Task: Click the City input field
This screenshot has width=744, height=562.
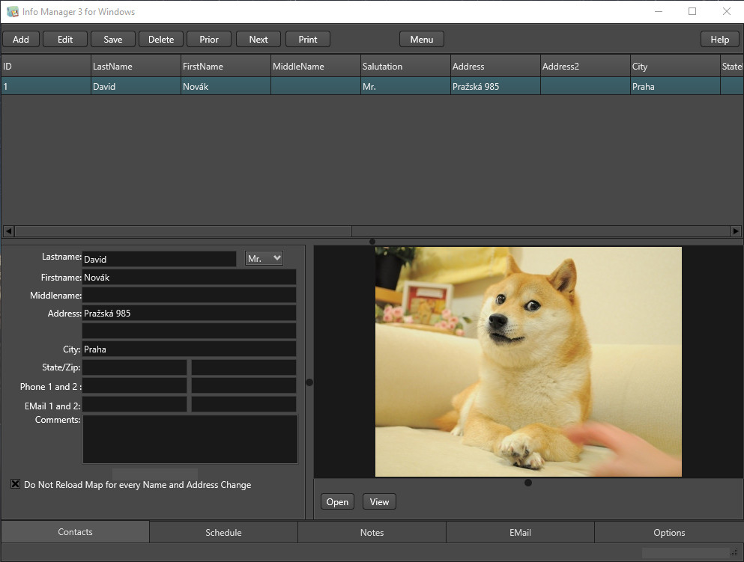Action: pos(190,349)
